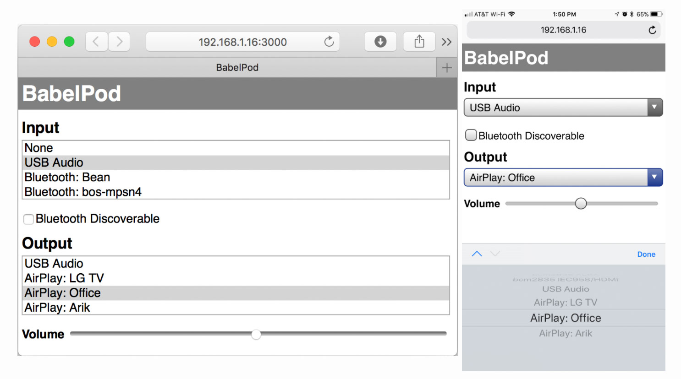Reload the page in desktop Safari
This screenshot has width=681, height=379.
click(x=329, y=42)
